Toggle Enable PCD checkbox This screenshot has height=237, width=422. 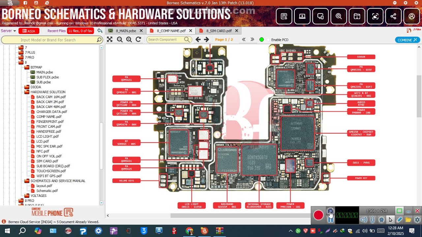(x=268, y=40)
